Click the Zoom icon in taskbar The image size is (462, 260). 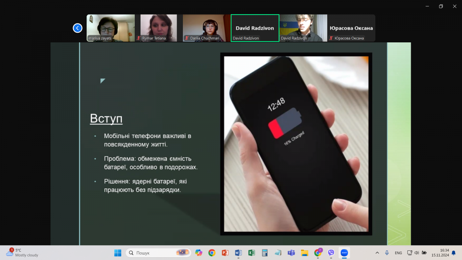[344, 253]
